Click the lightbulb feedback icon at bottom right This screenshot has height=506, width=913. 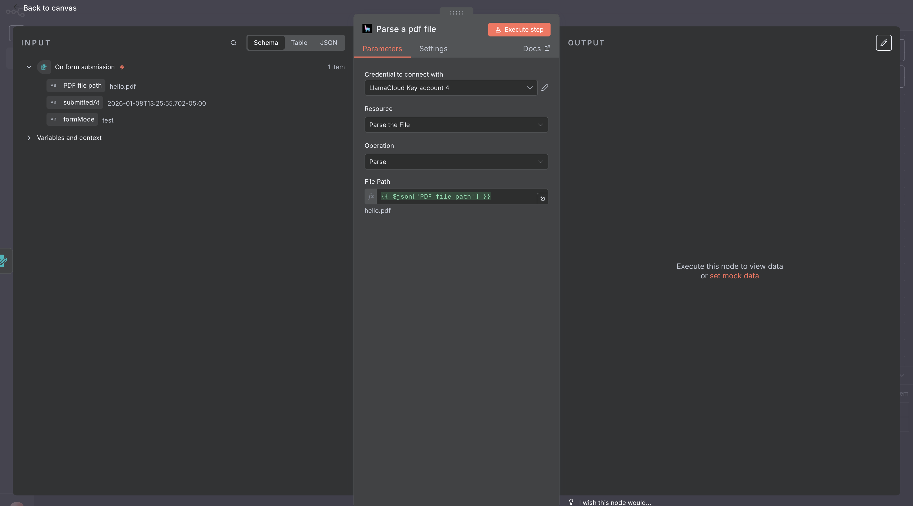pos(571,502)
